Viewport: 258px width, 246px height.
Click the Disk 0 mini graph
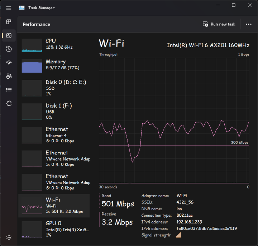[32, 88]
